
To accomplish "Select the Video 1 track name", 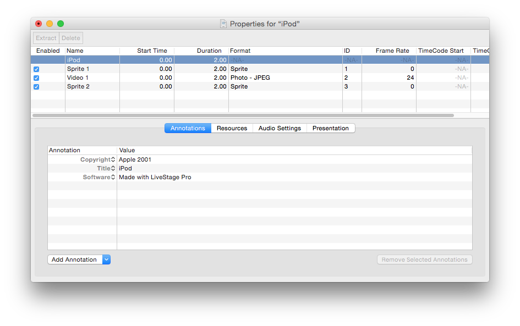I will [x=78, y=78].
